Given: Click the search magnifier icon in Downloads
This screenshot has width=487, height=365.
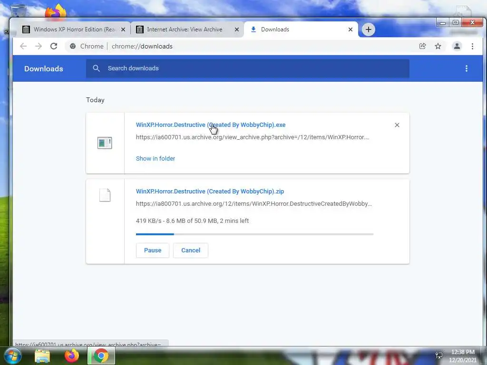Looking at the screenshot, I should pos(96,68).
